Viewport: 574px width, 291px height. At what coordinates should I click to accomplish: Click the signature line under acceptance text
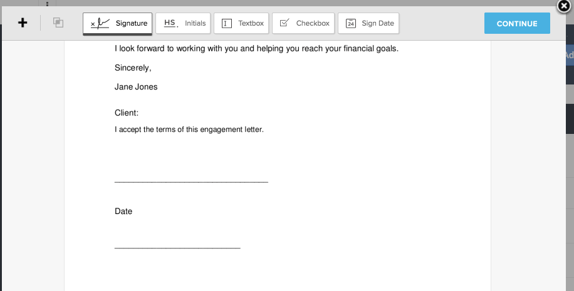192,181
